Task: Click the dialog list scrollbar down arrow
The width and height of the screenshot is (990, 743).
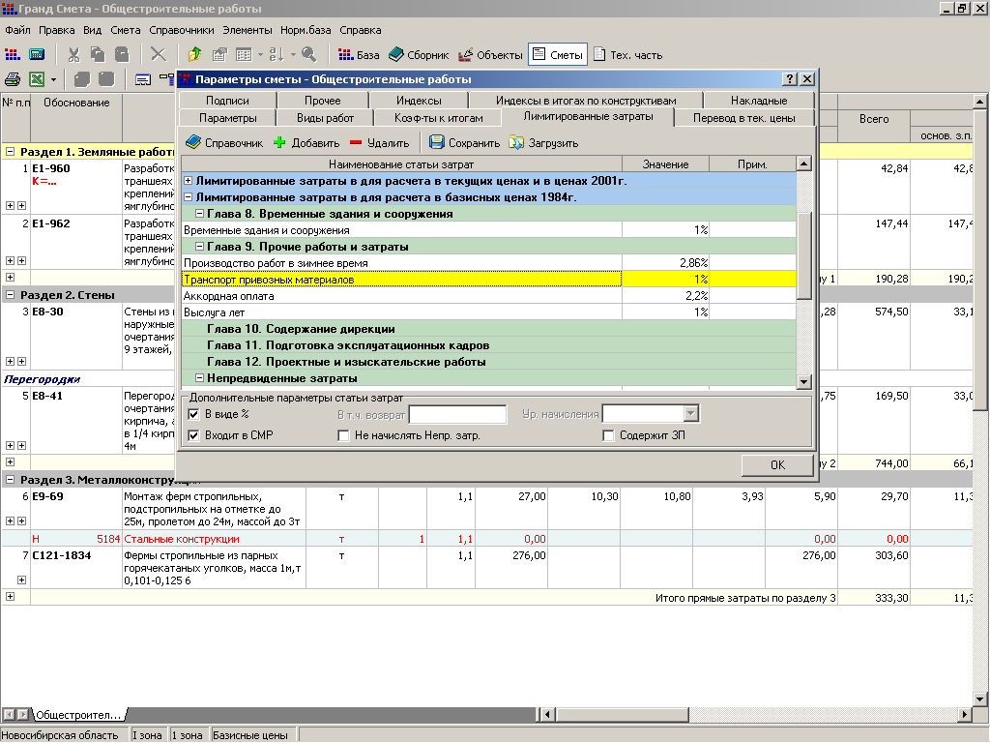Action: click(803, 381)
